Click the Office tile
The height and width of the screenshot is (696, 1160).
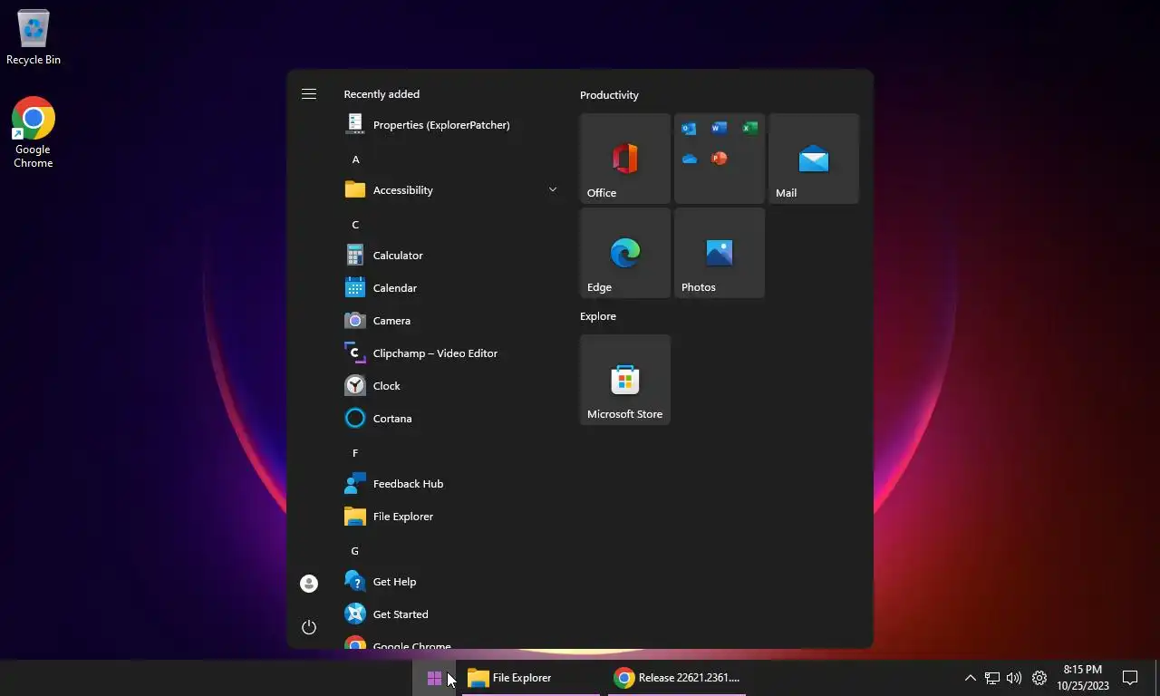click(x=625, y=159)
